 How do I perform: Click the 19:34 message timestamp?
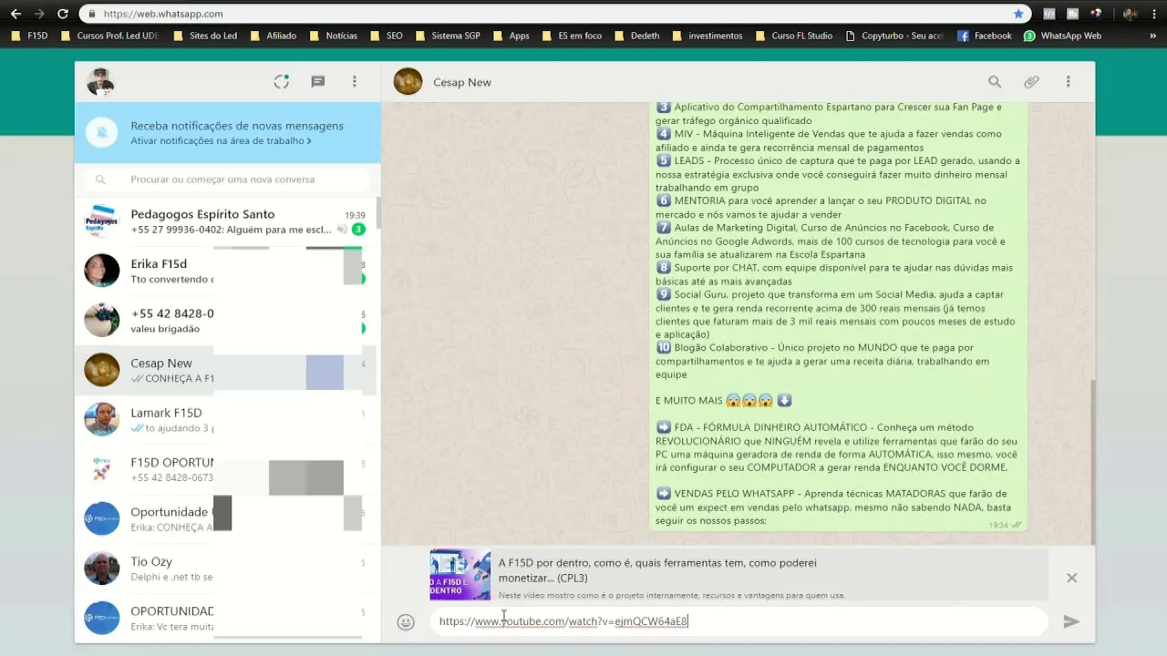[998, 526]
